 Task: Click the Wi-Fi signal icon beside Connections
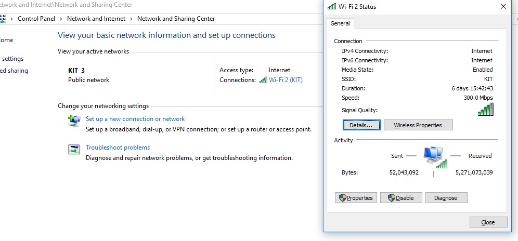pyautogui.click(x=263, y=80)
